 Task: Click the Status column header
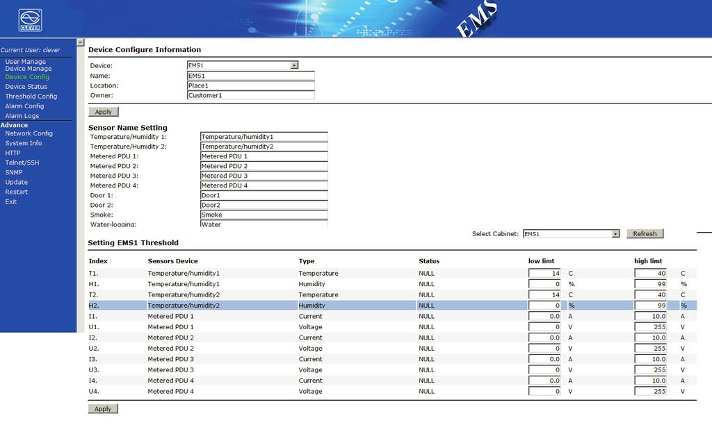click(429, 261)
